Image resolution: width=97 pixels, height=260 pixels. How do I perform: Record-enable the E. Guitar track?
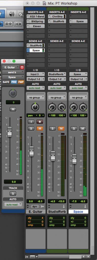click(40, 122)
